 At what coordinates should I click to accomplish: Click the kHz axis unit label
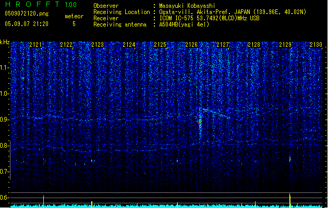click(5, 42)
